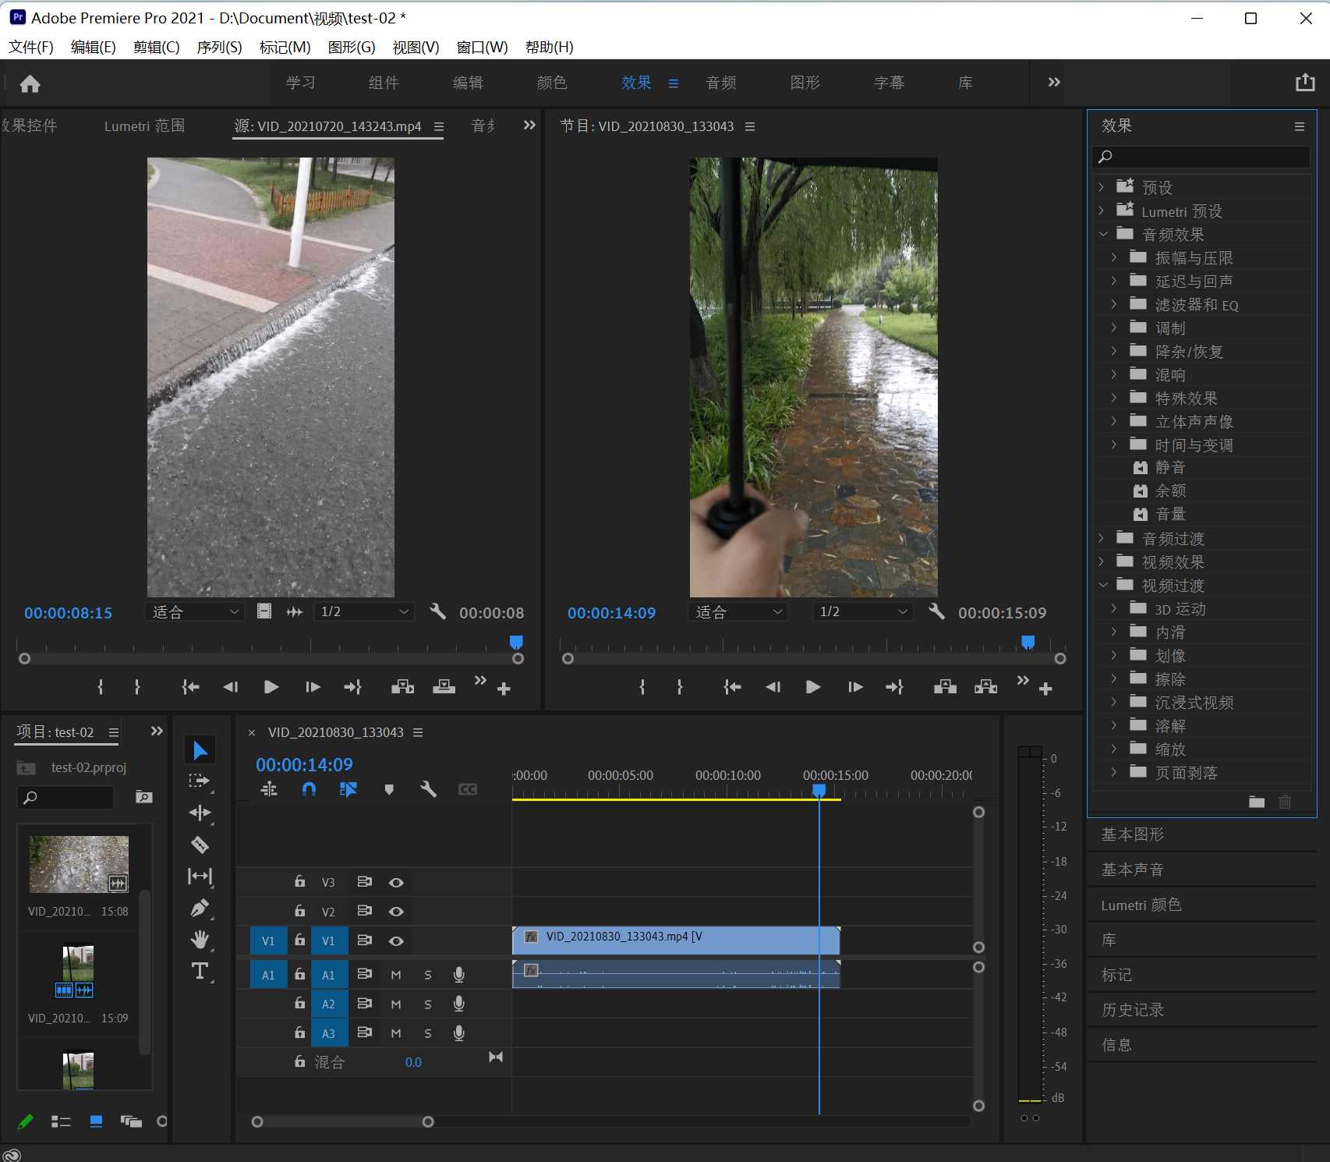The image size is (1330, 1162).
Task: Open timeline display settings wrench icon
Action: (x=428, y=789)
